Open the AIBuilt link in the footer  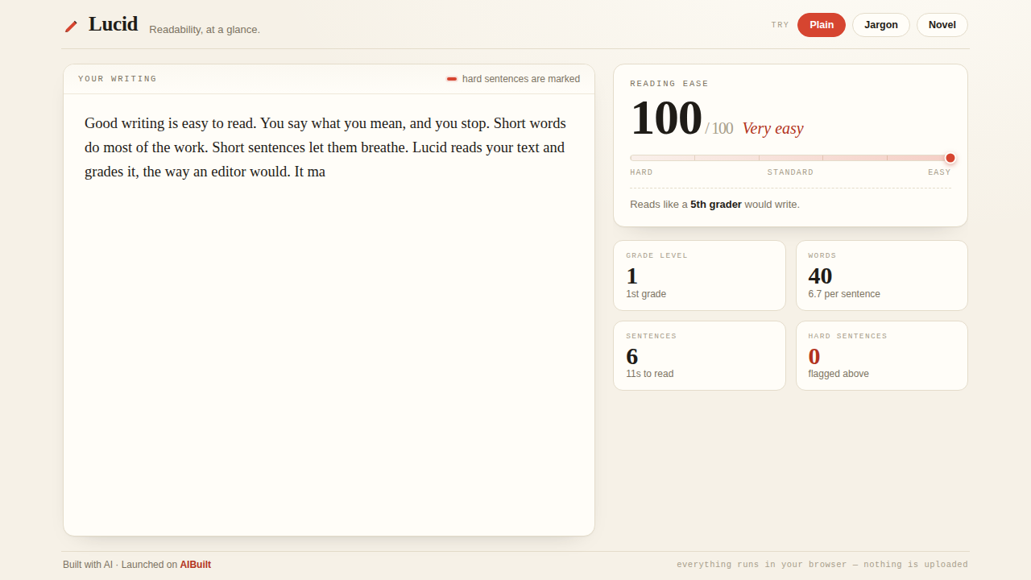[196, 565]
